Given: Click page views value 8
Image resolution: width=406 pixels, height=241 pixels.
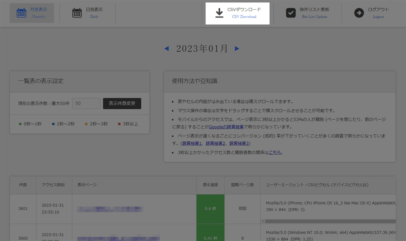Looking at the screenshot, I should [x=242, y=238].
